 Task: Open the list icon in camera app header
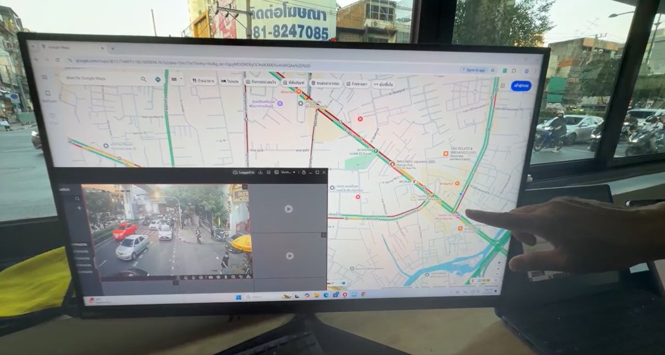[269, 172]
